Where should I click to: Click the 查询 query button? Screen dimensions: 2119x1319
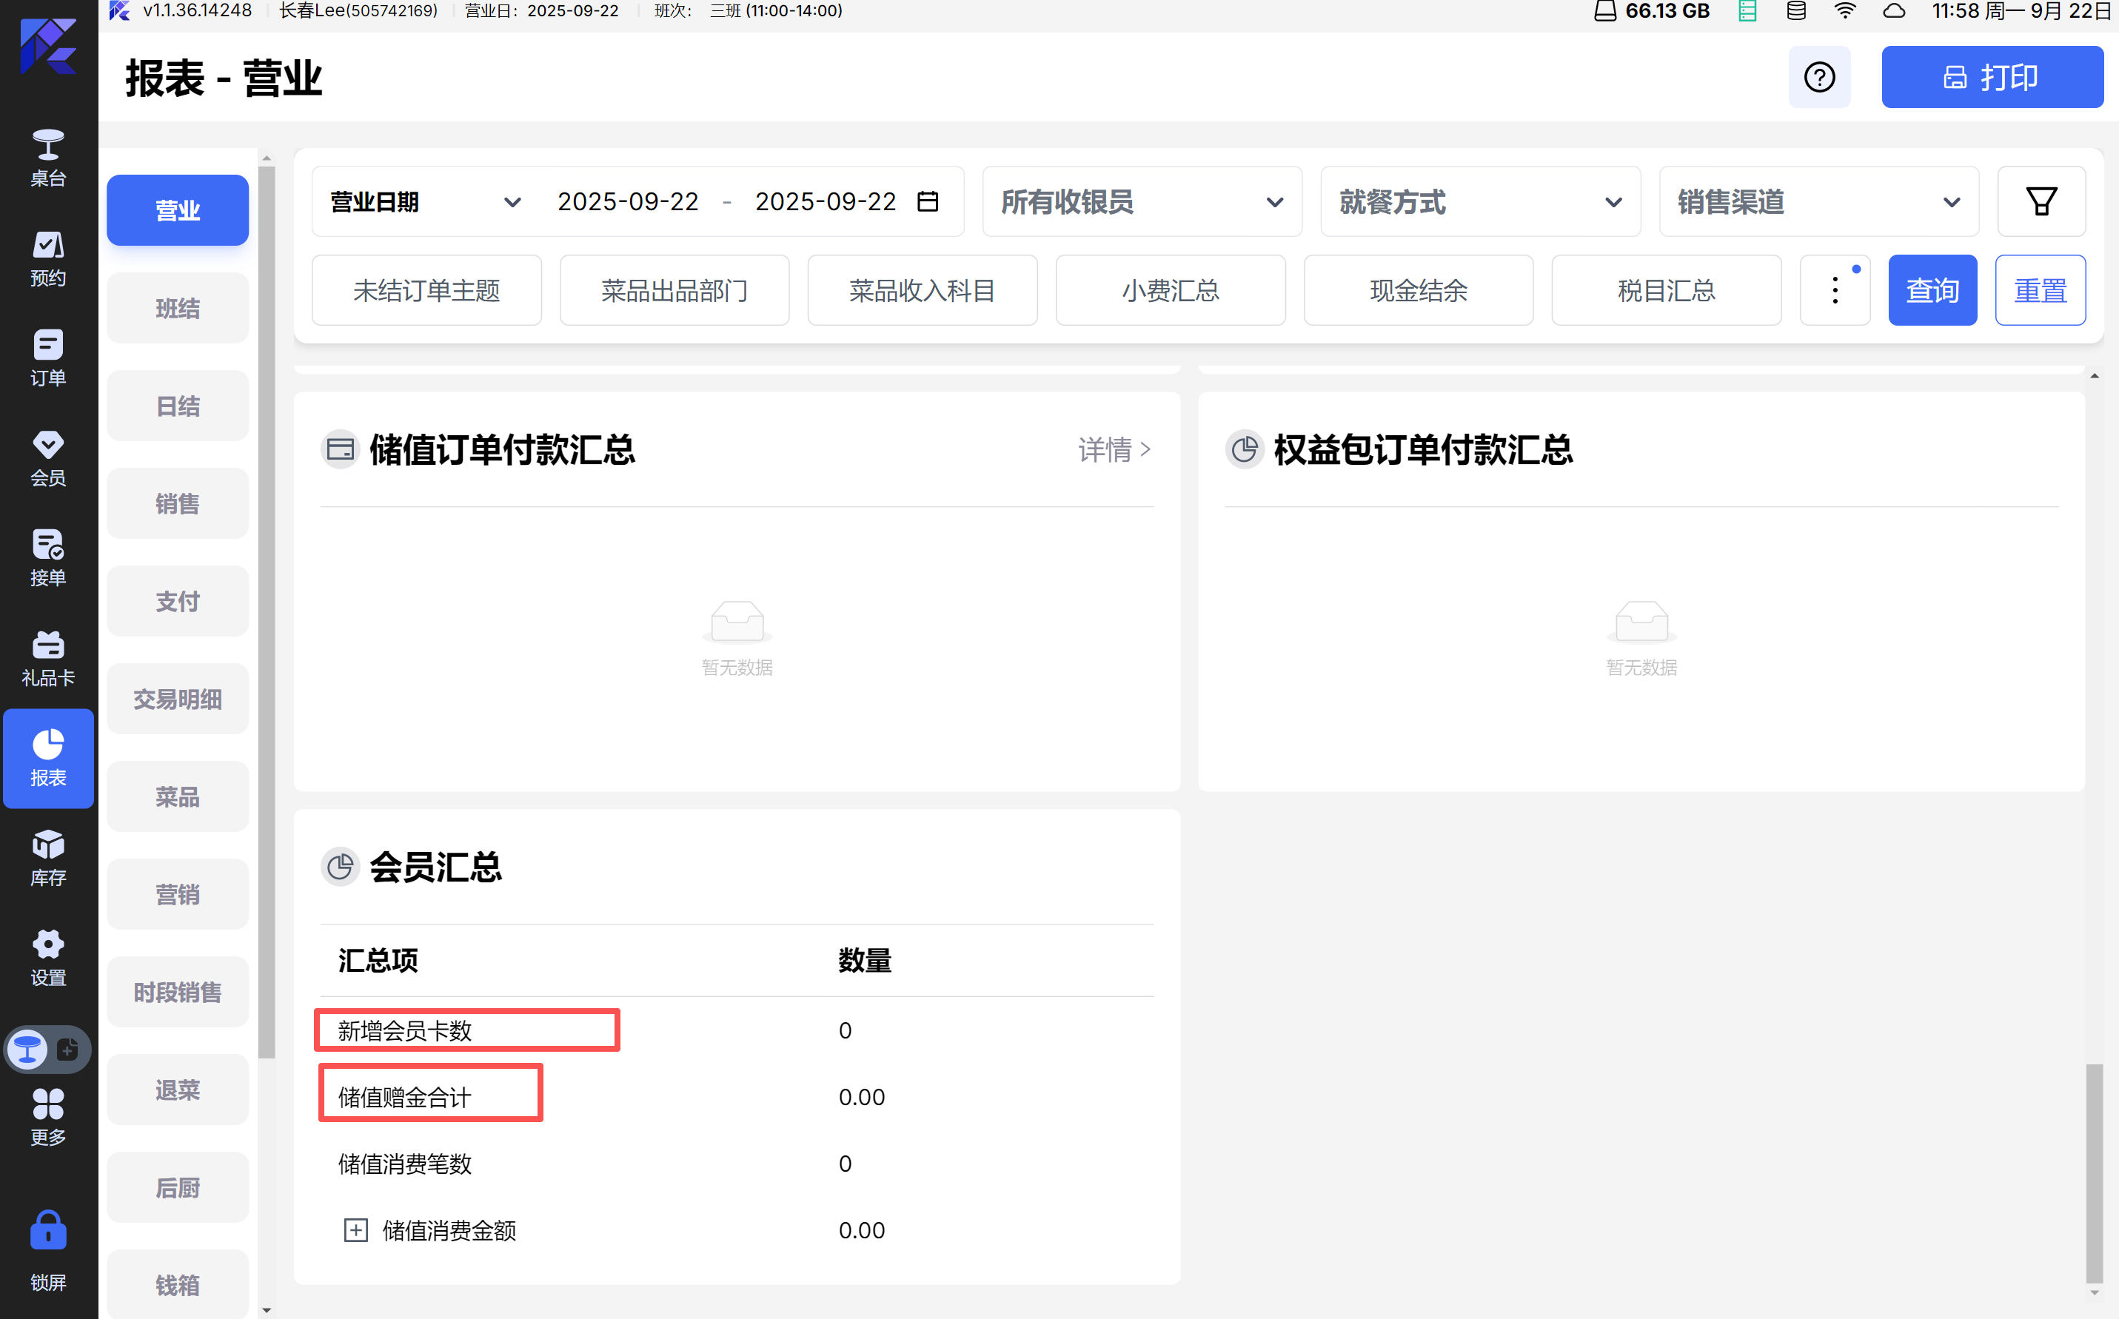pyautogui.click(x=1932, y=290)
